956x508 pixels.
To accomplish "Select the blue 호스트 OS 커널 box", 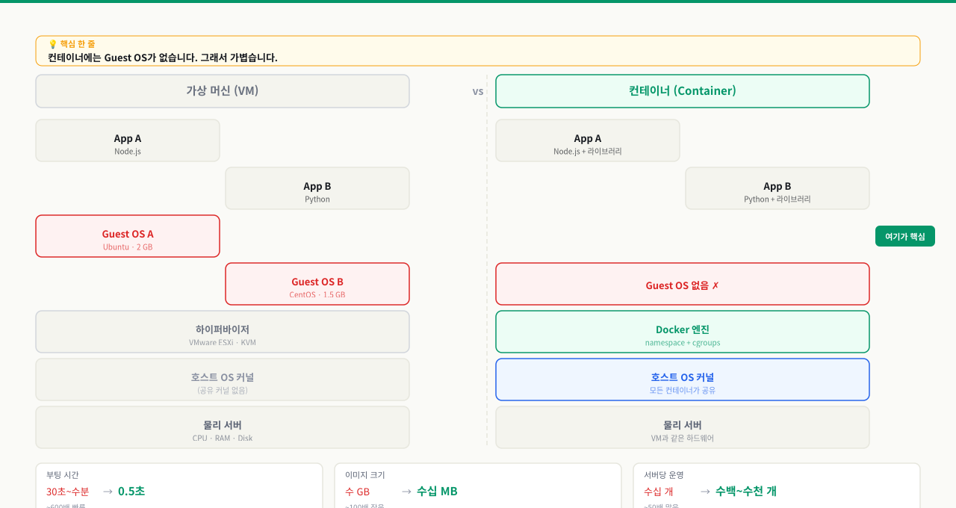I will tap(683, 380).
